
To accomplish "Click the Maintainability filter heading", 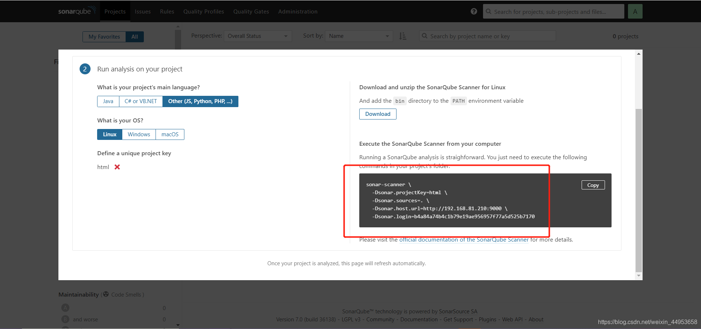I will pos(78,294).
